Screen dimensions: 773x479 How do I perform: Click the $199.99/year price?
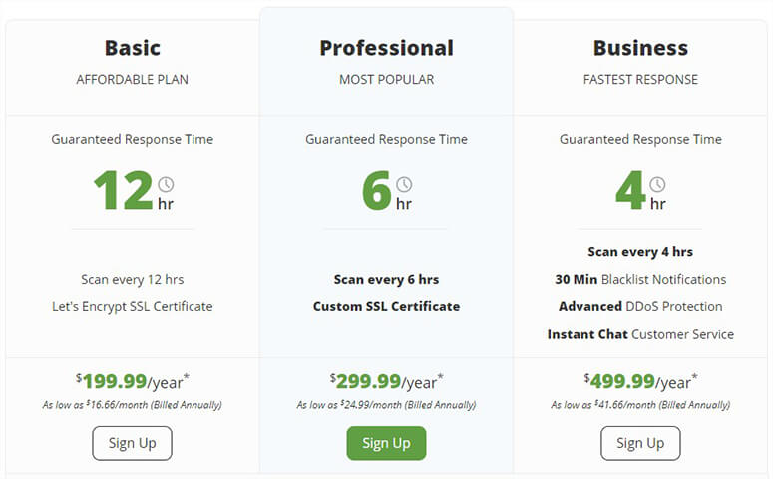[132, 381]
